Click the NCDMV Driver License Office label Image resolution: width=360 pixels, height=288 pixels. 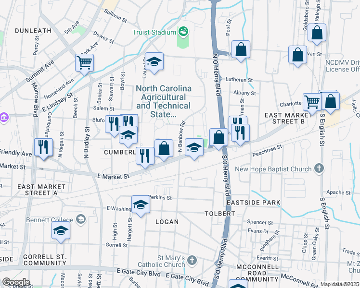tap(343, 66)
